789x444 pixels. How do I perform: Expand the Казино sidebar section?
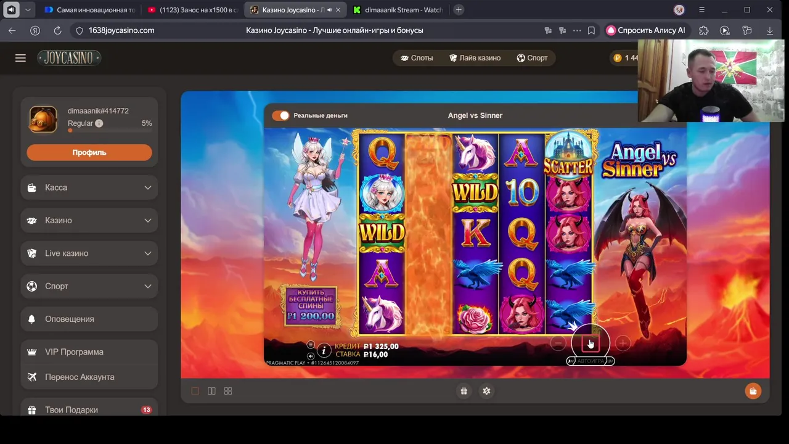89,220
